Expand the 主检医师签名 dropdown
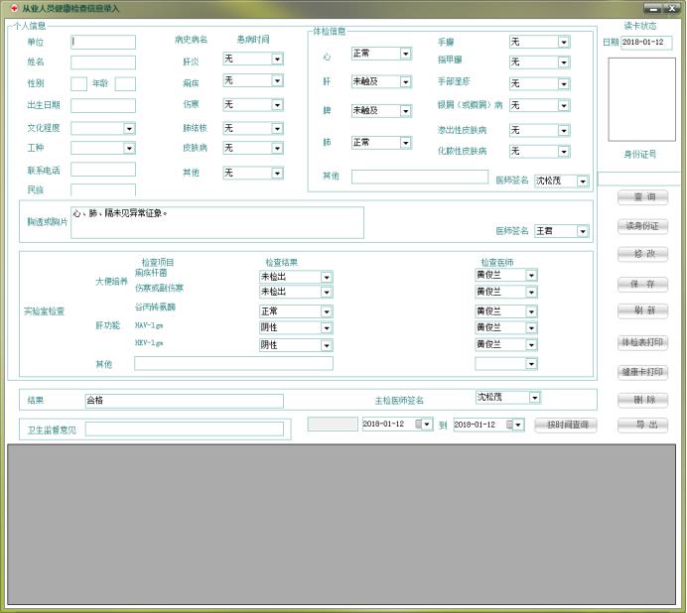The height and width of the screenshot is (613, 687). [534, 398]
